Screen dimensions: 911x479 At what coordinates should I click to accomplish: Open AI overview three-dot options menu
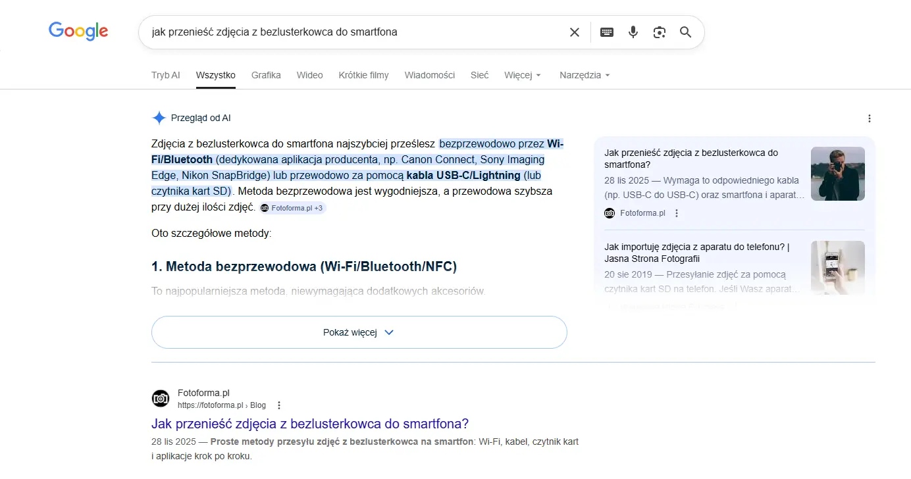[x=869, y=118]
